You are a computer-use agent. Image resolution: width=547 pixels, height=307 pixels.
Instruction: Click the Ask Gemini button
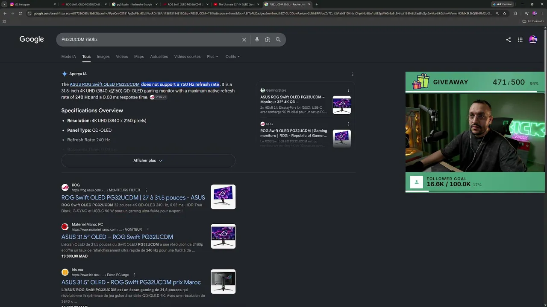(x=502, y=4)
